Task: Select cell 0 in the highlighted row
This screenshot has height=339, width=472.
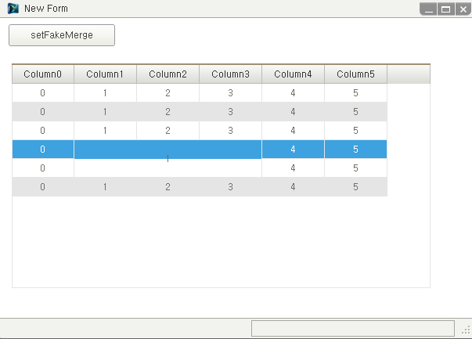Action: tap(43, 150)
